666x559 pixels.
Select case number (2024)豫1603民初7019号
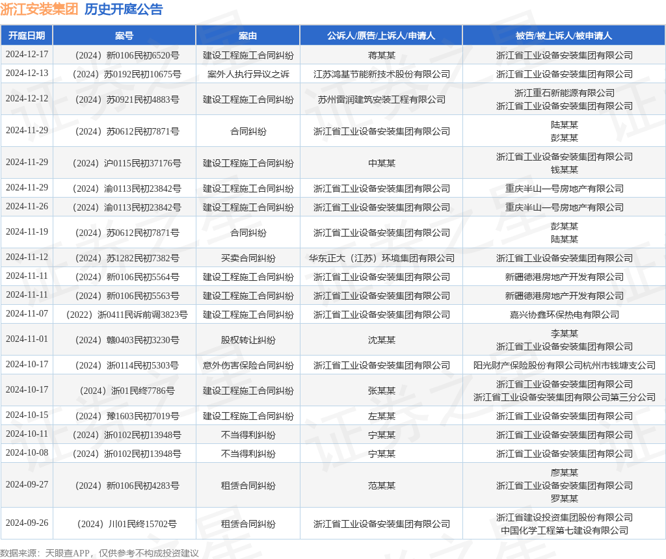tap(127, 417)
